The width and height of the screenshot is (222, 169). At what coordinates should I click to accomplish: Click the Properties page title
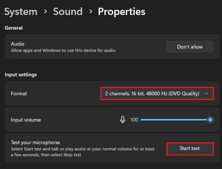tap(121, 12)
